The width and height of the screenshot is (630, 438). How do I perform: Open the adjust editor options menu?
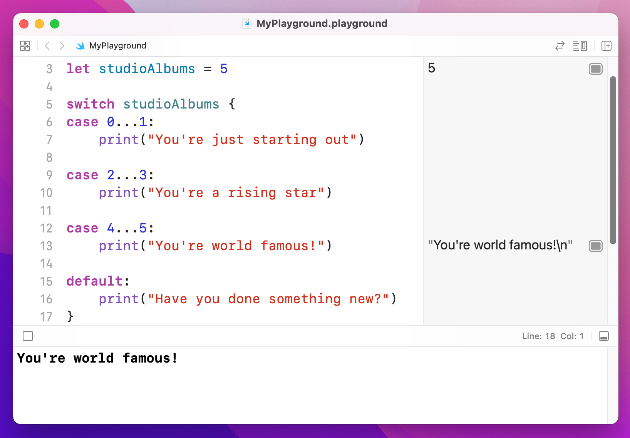coord(580,46)
